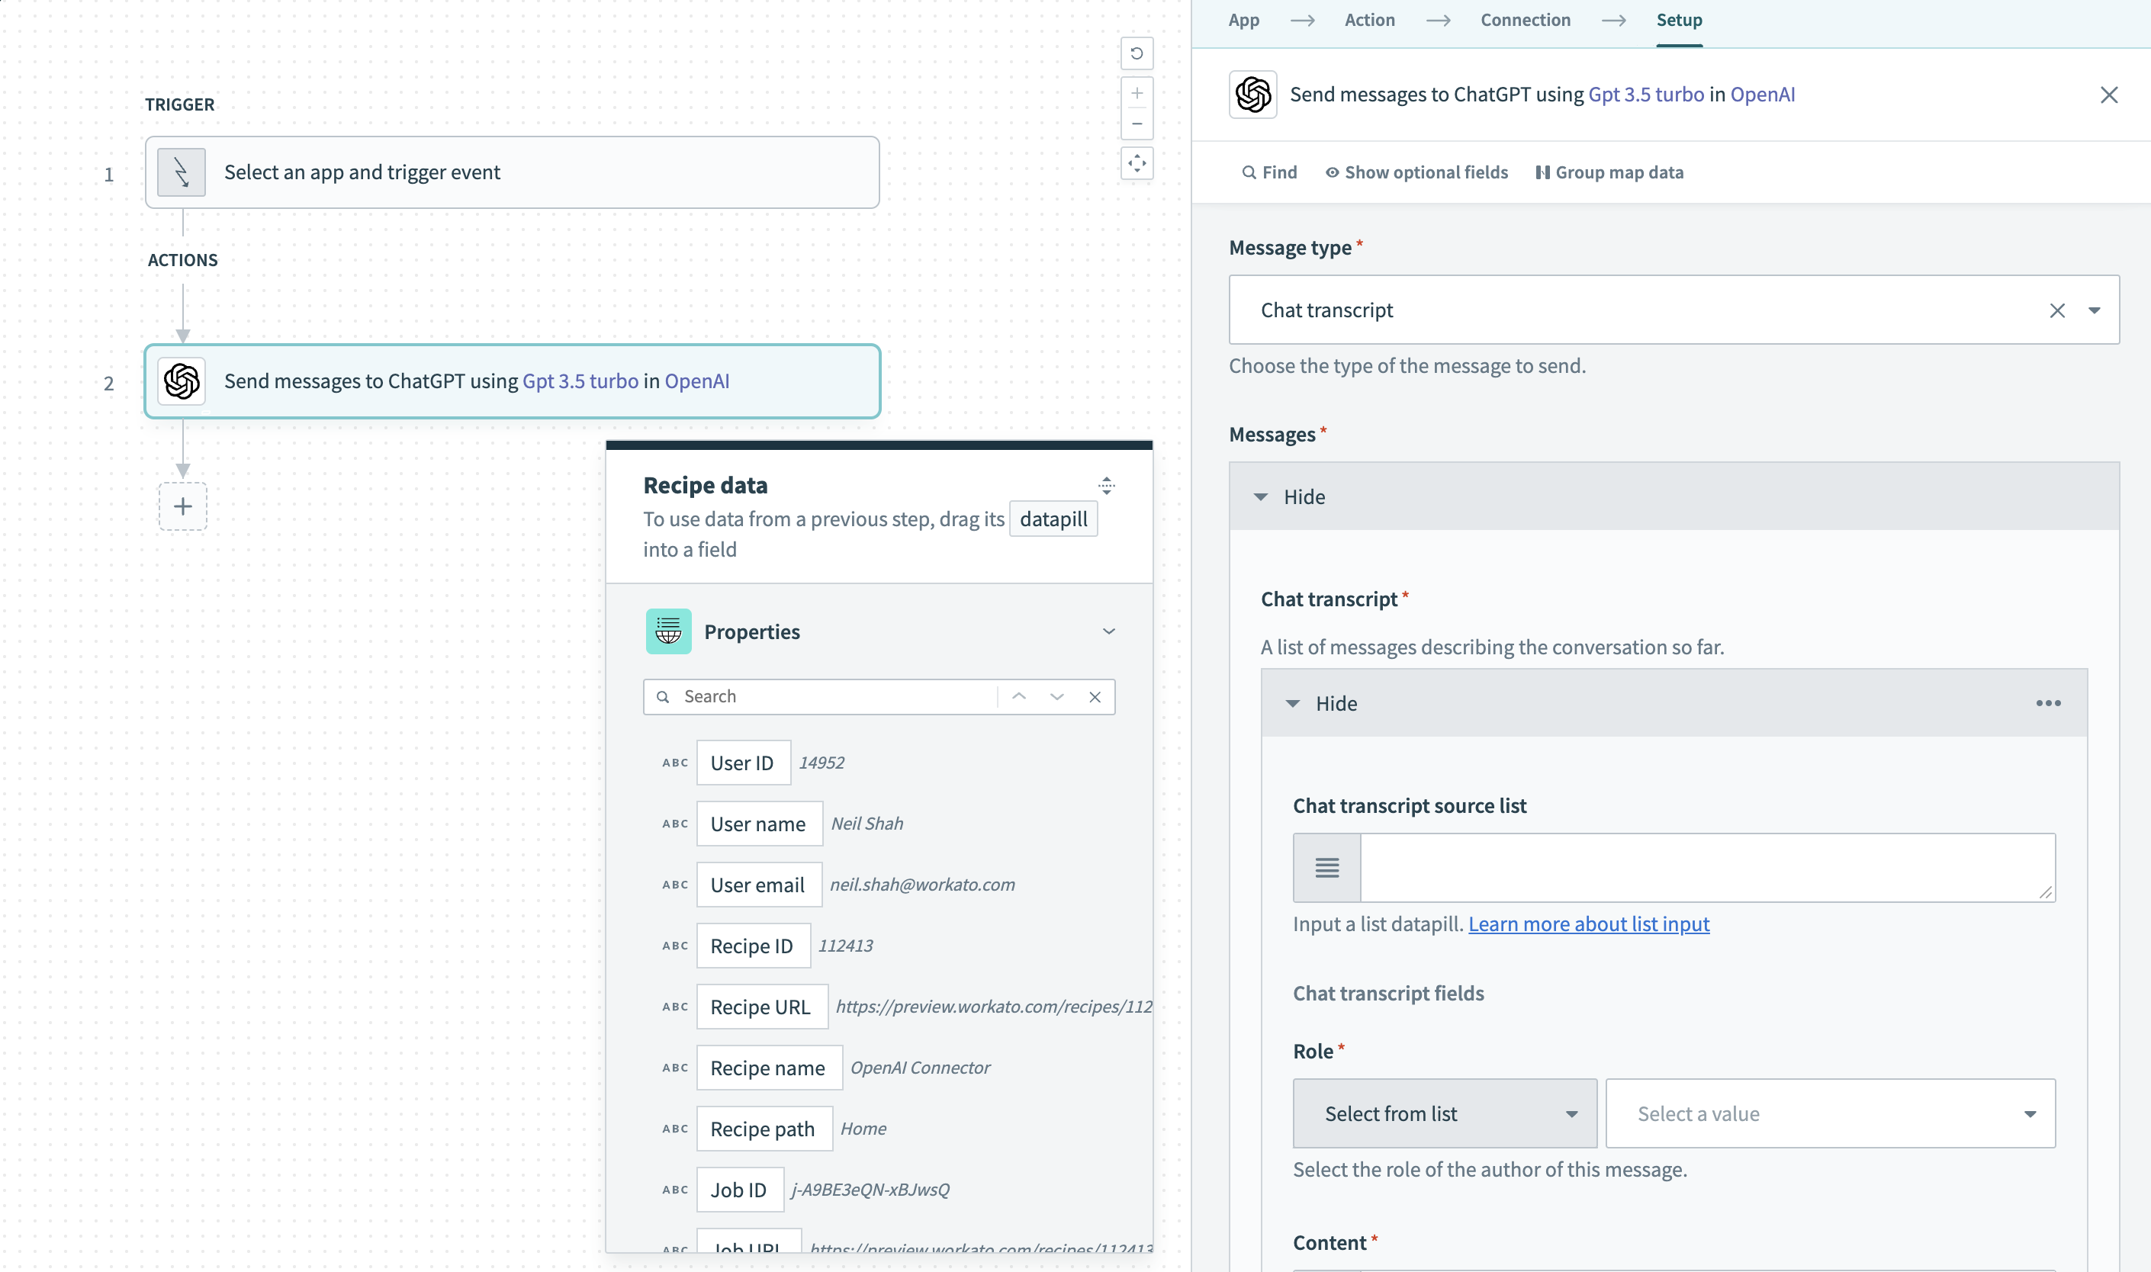Screen dimensions: 2151x1272
Task: Toggle visibility of optional fields
Action: tap(1416, 171)
